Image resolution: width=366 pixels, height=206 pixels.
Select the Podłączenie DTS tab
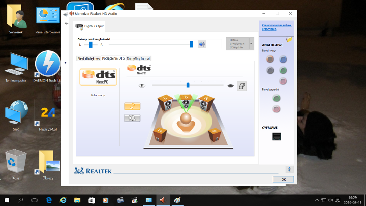click(113, 58)
